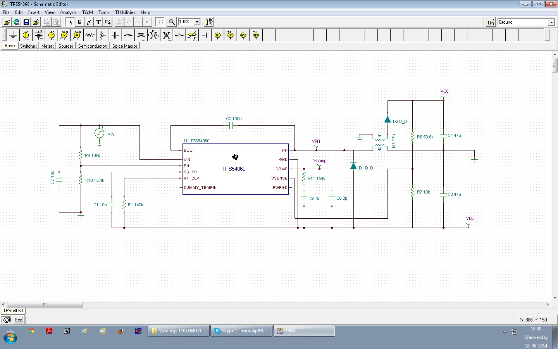Select capacitor label C2 100n
558x349 pixels.
coord(234,119)
